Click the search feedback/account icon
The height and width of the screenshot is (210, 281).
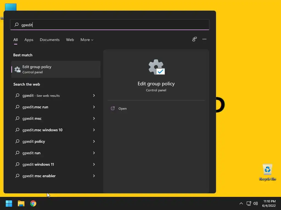pyautogui.click(x=195, y=39)
